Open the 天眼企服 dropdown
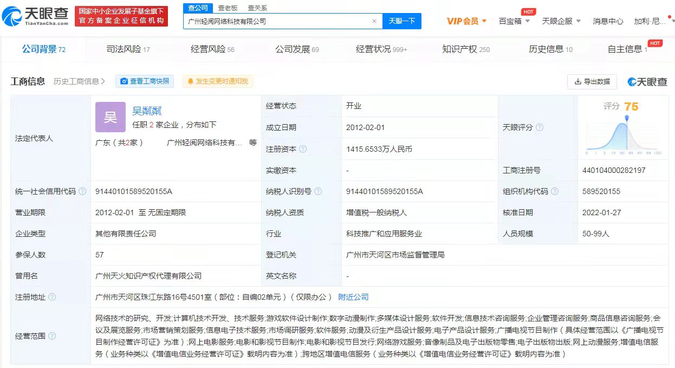This screenshot has height=368, width=675. (x=561, y=21)
